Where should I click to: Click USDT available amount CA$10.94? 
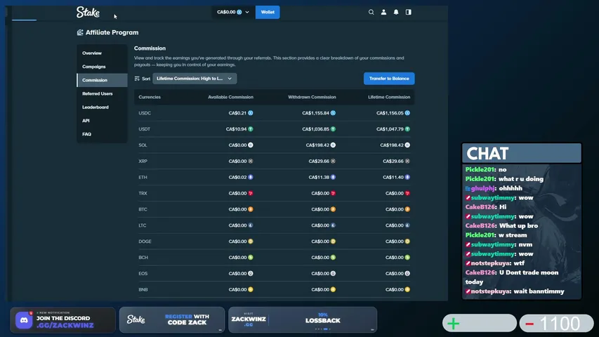click(236, 129)
